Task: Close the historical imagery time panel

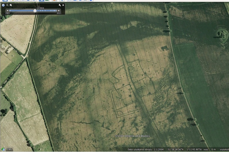Action: click(63, 5)
